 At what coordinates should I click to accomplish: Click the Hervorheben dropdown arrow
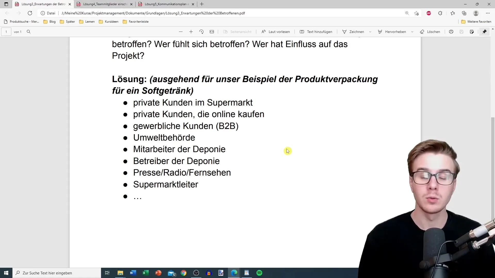click(x=412, y=32)
